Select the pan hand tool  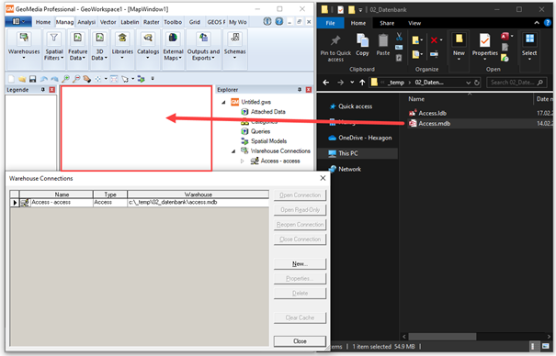point(87,79)
